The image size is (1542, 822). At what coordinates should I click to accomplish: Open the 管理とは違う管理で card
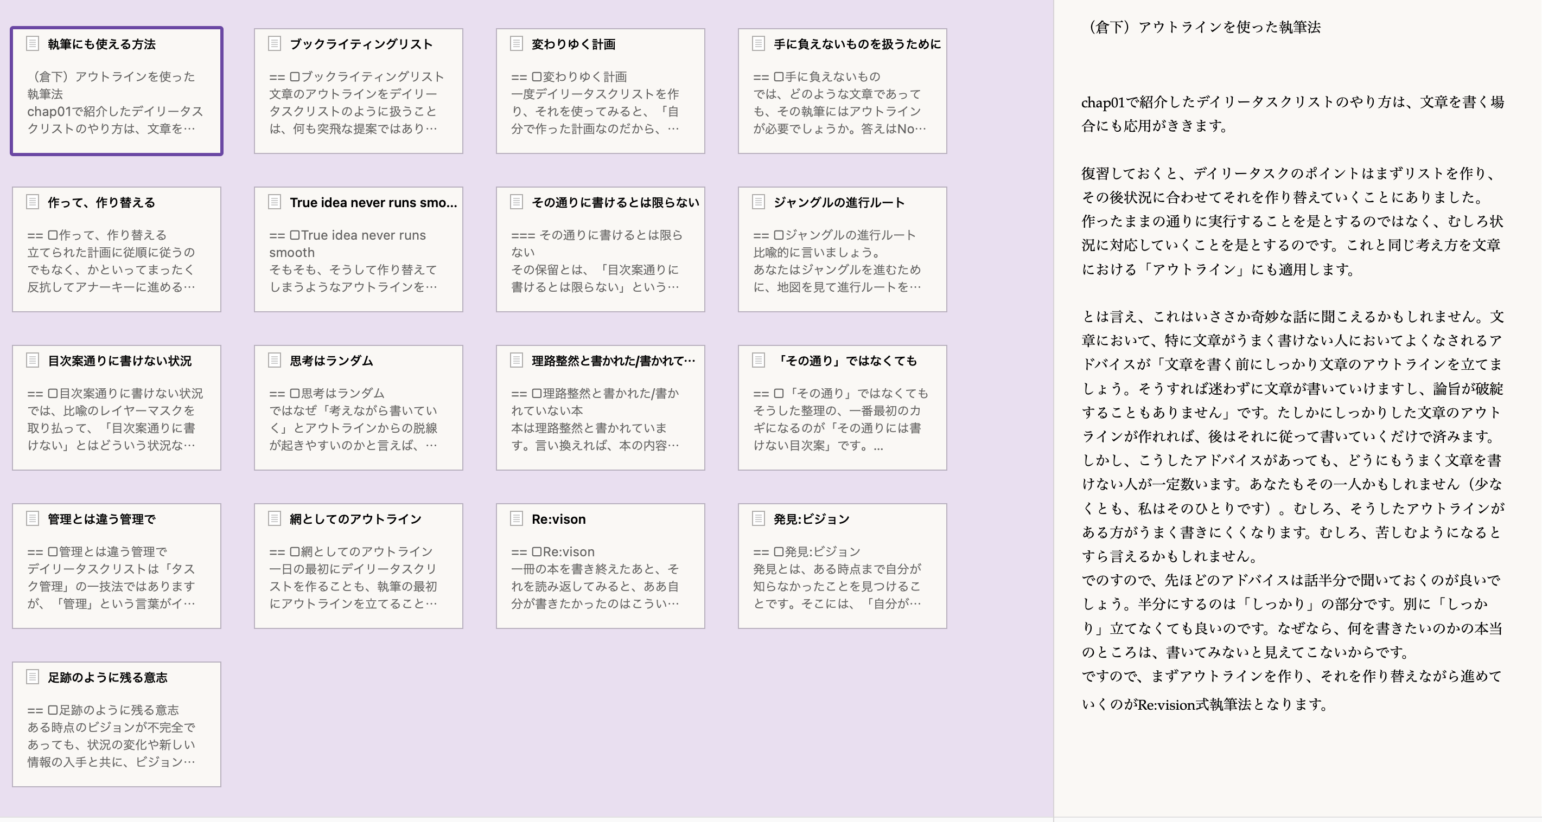pos(116,566)
